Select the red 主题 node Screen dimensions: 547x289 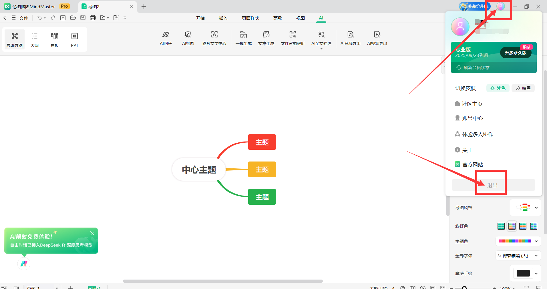click(262, 142)
